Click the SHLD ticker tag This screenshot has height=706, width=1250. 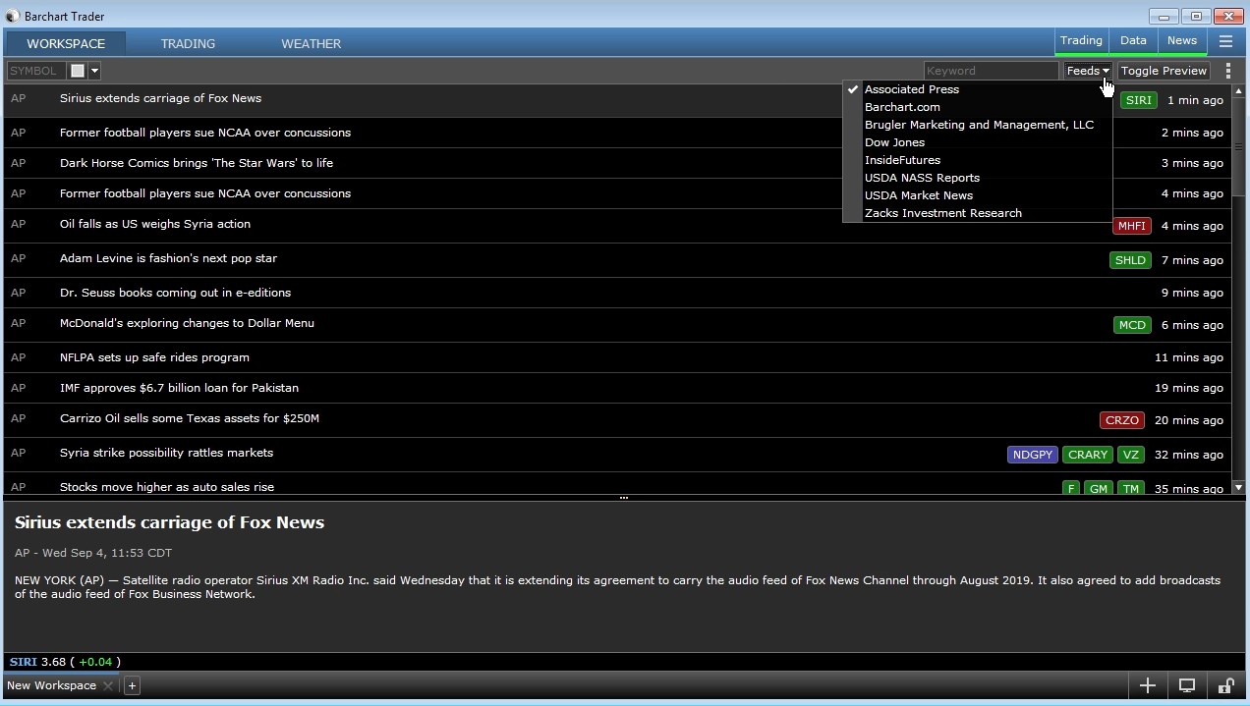click(x=1130, y=260)
